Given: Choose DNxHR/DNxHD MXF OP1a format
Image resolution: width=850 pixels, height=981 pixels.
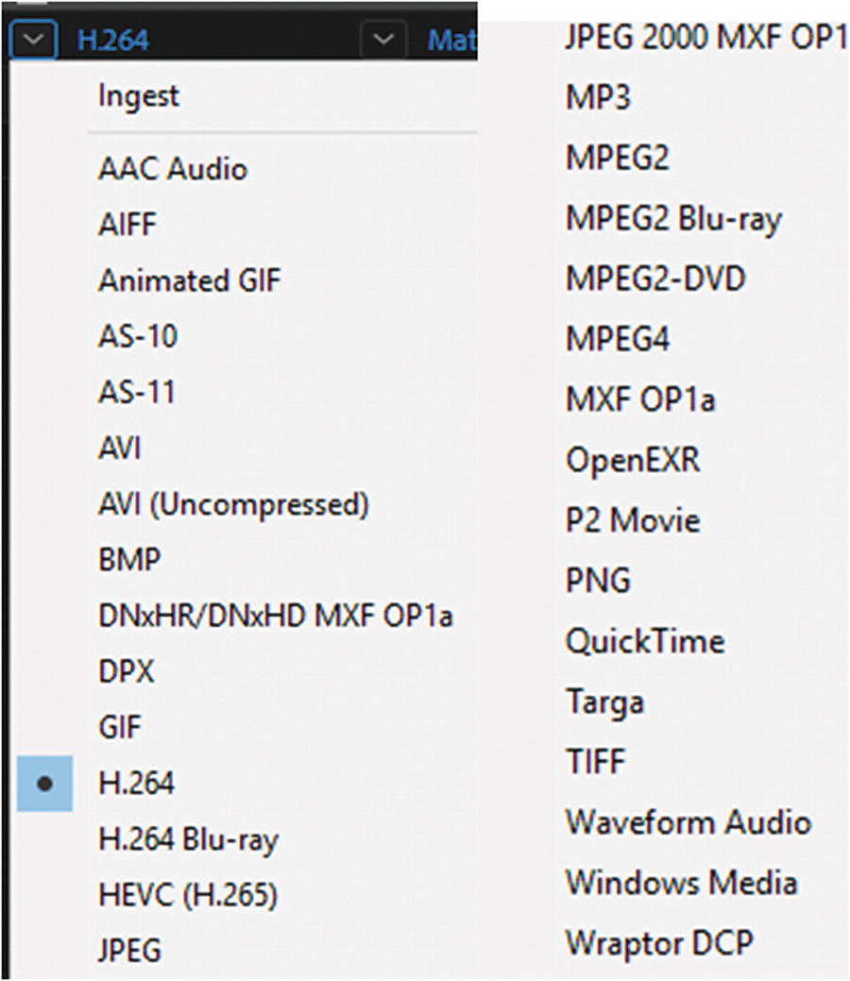Looking at the screenshot, I should [x=275, y=617].
